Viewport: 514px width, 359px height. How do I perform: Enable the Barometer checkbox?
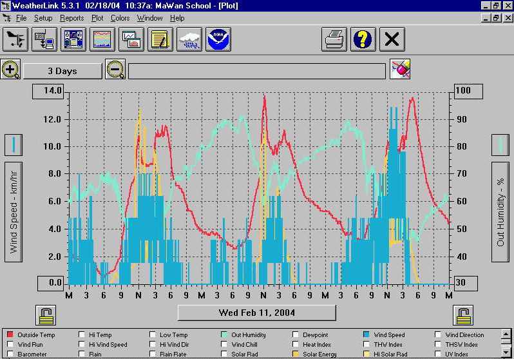pos(10,354)
